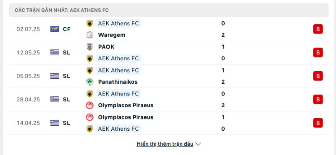This screenshot has width=336, height=155.
Task: Click the Panathinaikos green clover logo
Action: pyautogui.click(x=89, y=82)
